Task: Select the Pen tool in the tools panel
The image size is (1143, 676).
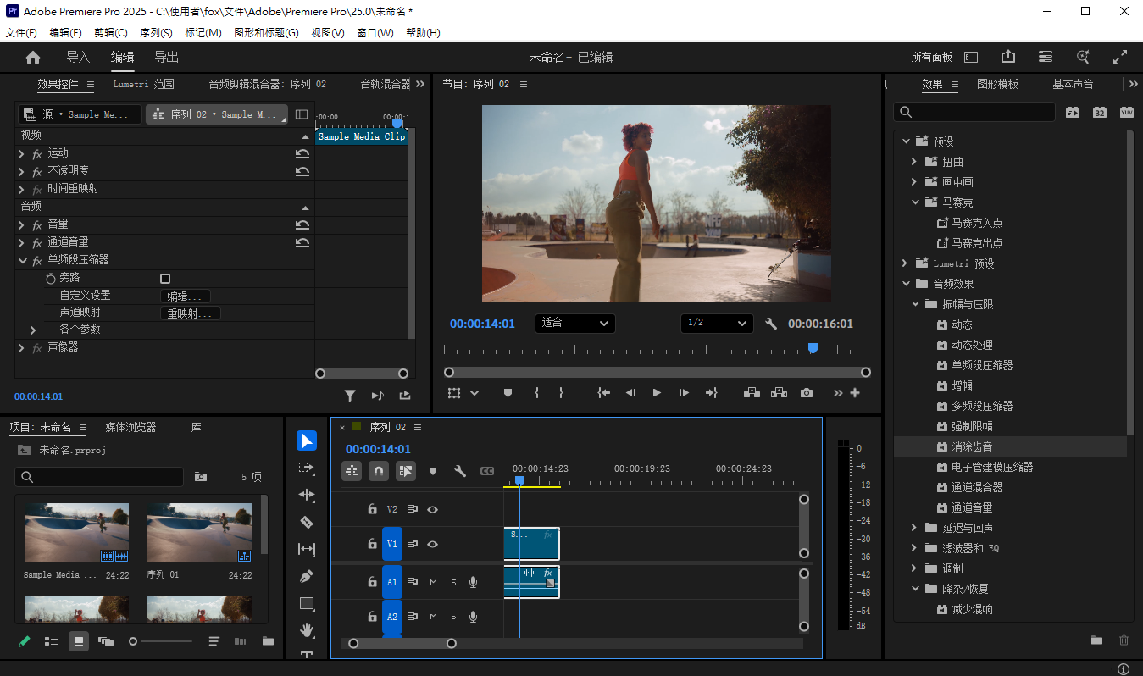Action: (x=307, y=576)
